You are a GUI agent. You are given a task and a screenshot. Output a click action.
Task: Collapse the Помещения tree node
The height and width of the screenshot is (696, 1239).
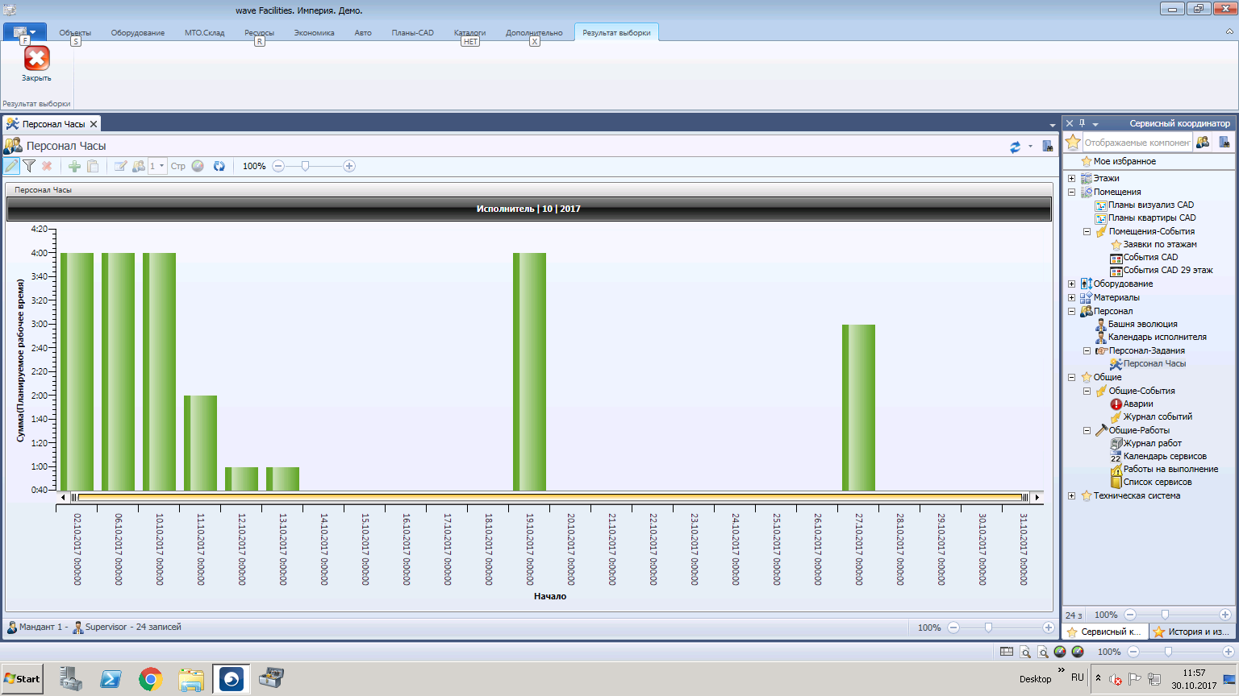coord(1071,192)
